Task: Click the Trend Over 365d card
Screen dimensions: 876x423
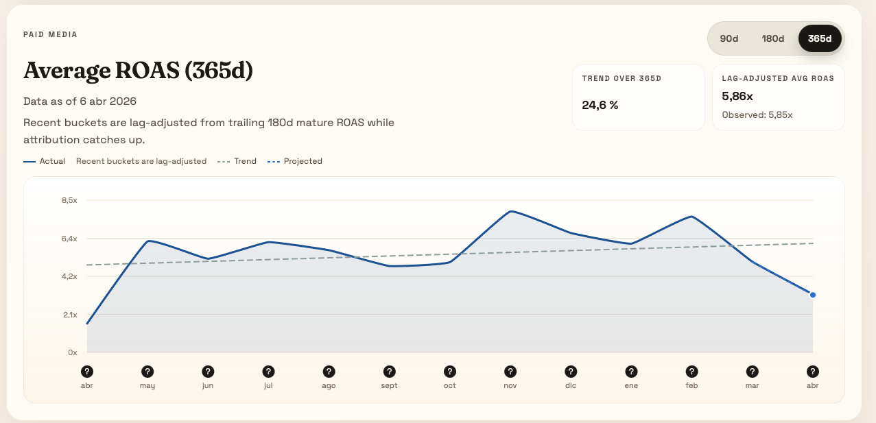Action: (x=638, y=97)
